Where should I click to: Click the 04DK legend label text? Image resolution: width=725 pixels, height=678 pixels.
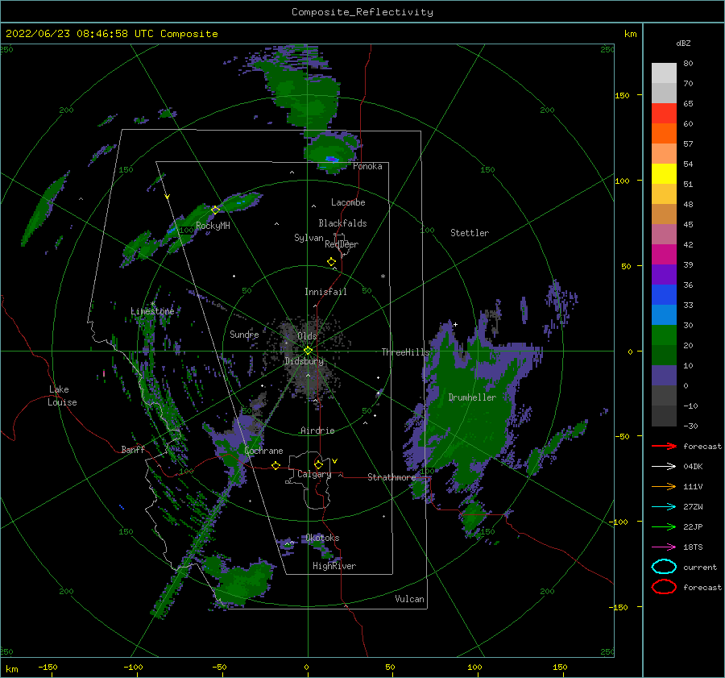coord(693,467)
